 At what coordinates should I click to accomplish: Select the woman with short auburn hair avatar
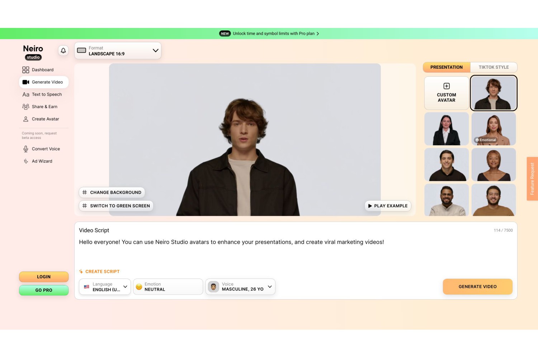[x=494, y=165]
